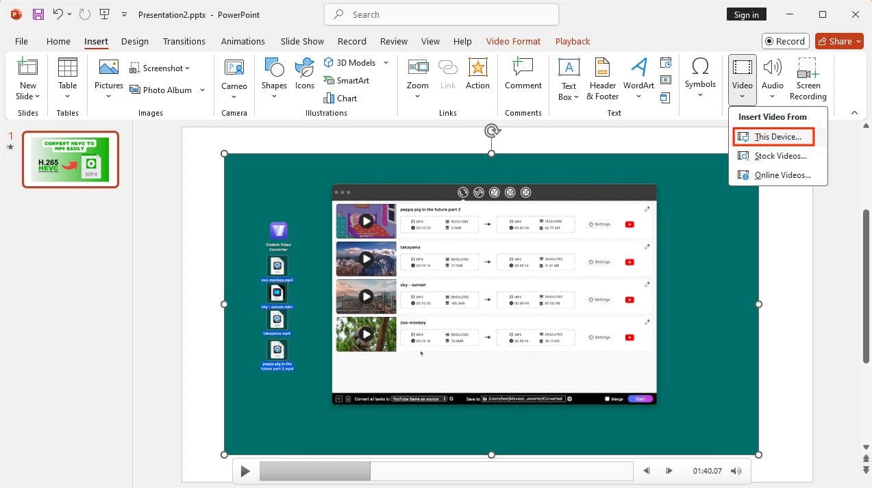Click the Sign in button
Screen dimensions: 872x488
pyautogui.click(x=746, y=14)
